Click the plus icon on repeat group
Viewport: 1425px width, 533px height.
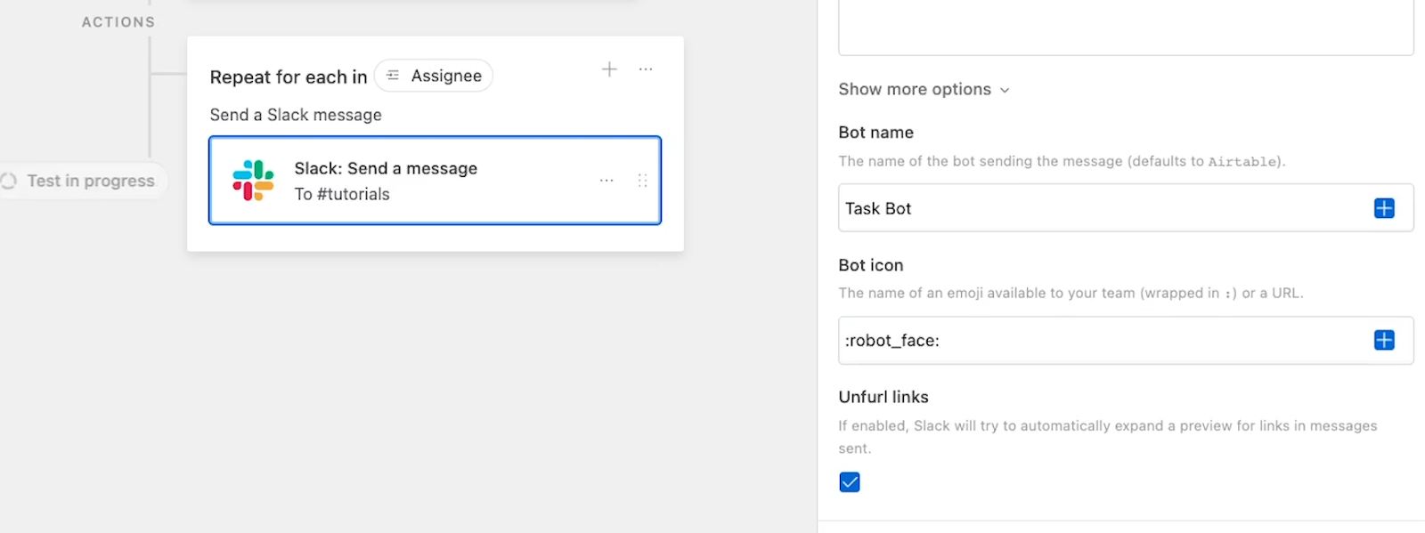point(609,69)
